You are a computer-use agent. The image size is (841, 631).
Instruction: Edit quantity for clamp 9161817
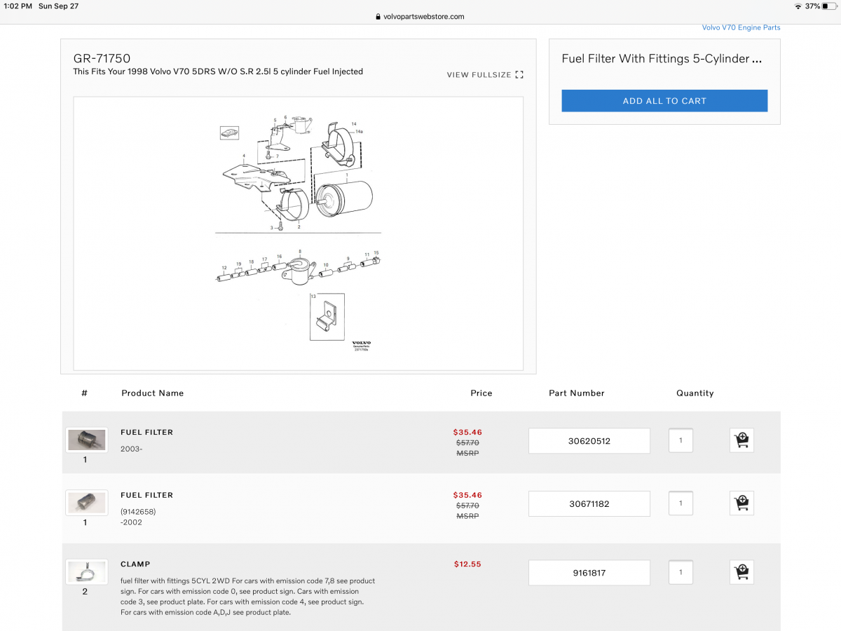point(681,572)
